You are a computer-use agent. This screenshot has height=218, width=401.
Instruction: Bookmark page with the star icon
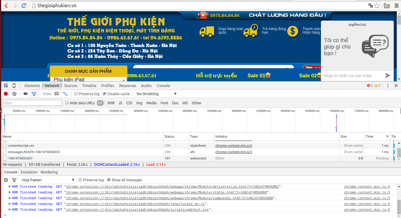[x=377, y=5]
